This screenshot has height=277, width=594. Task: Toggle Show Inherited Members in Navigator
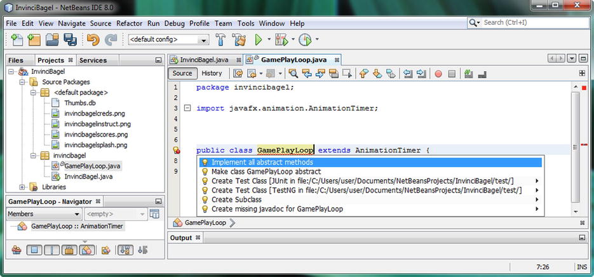click(x=17, y=250)
